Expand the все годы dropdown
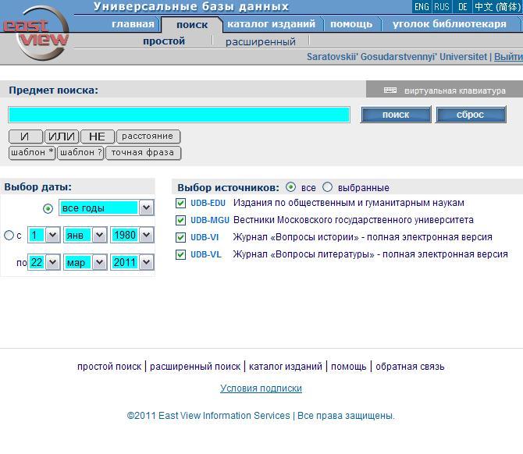The height and width of the screenshot is (454, 523). click(x=146, y=208)
